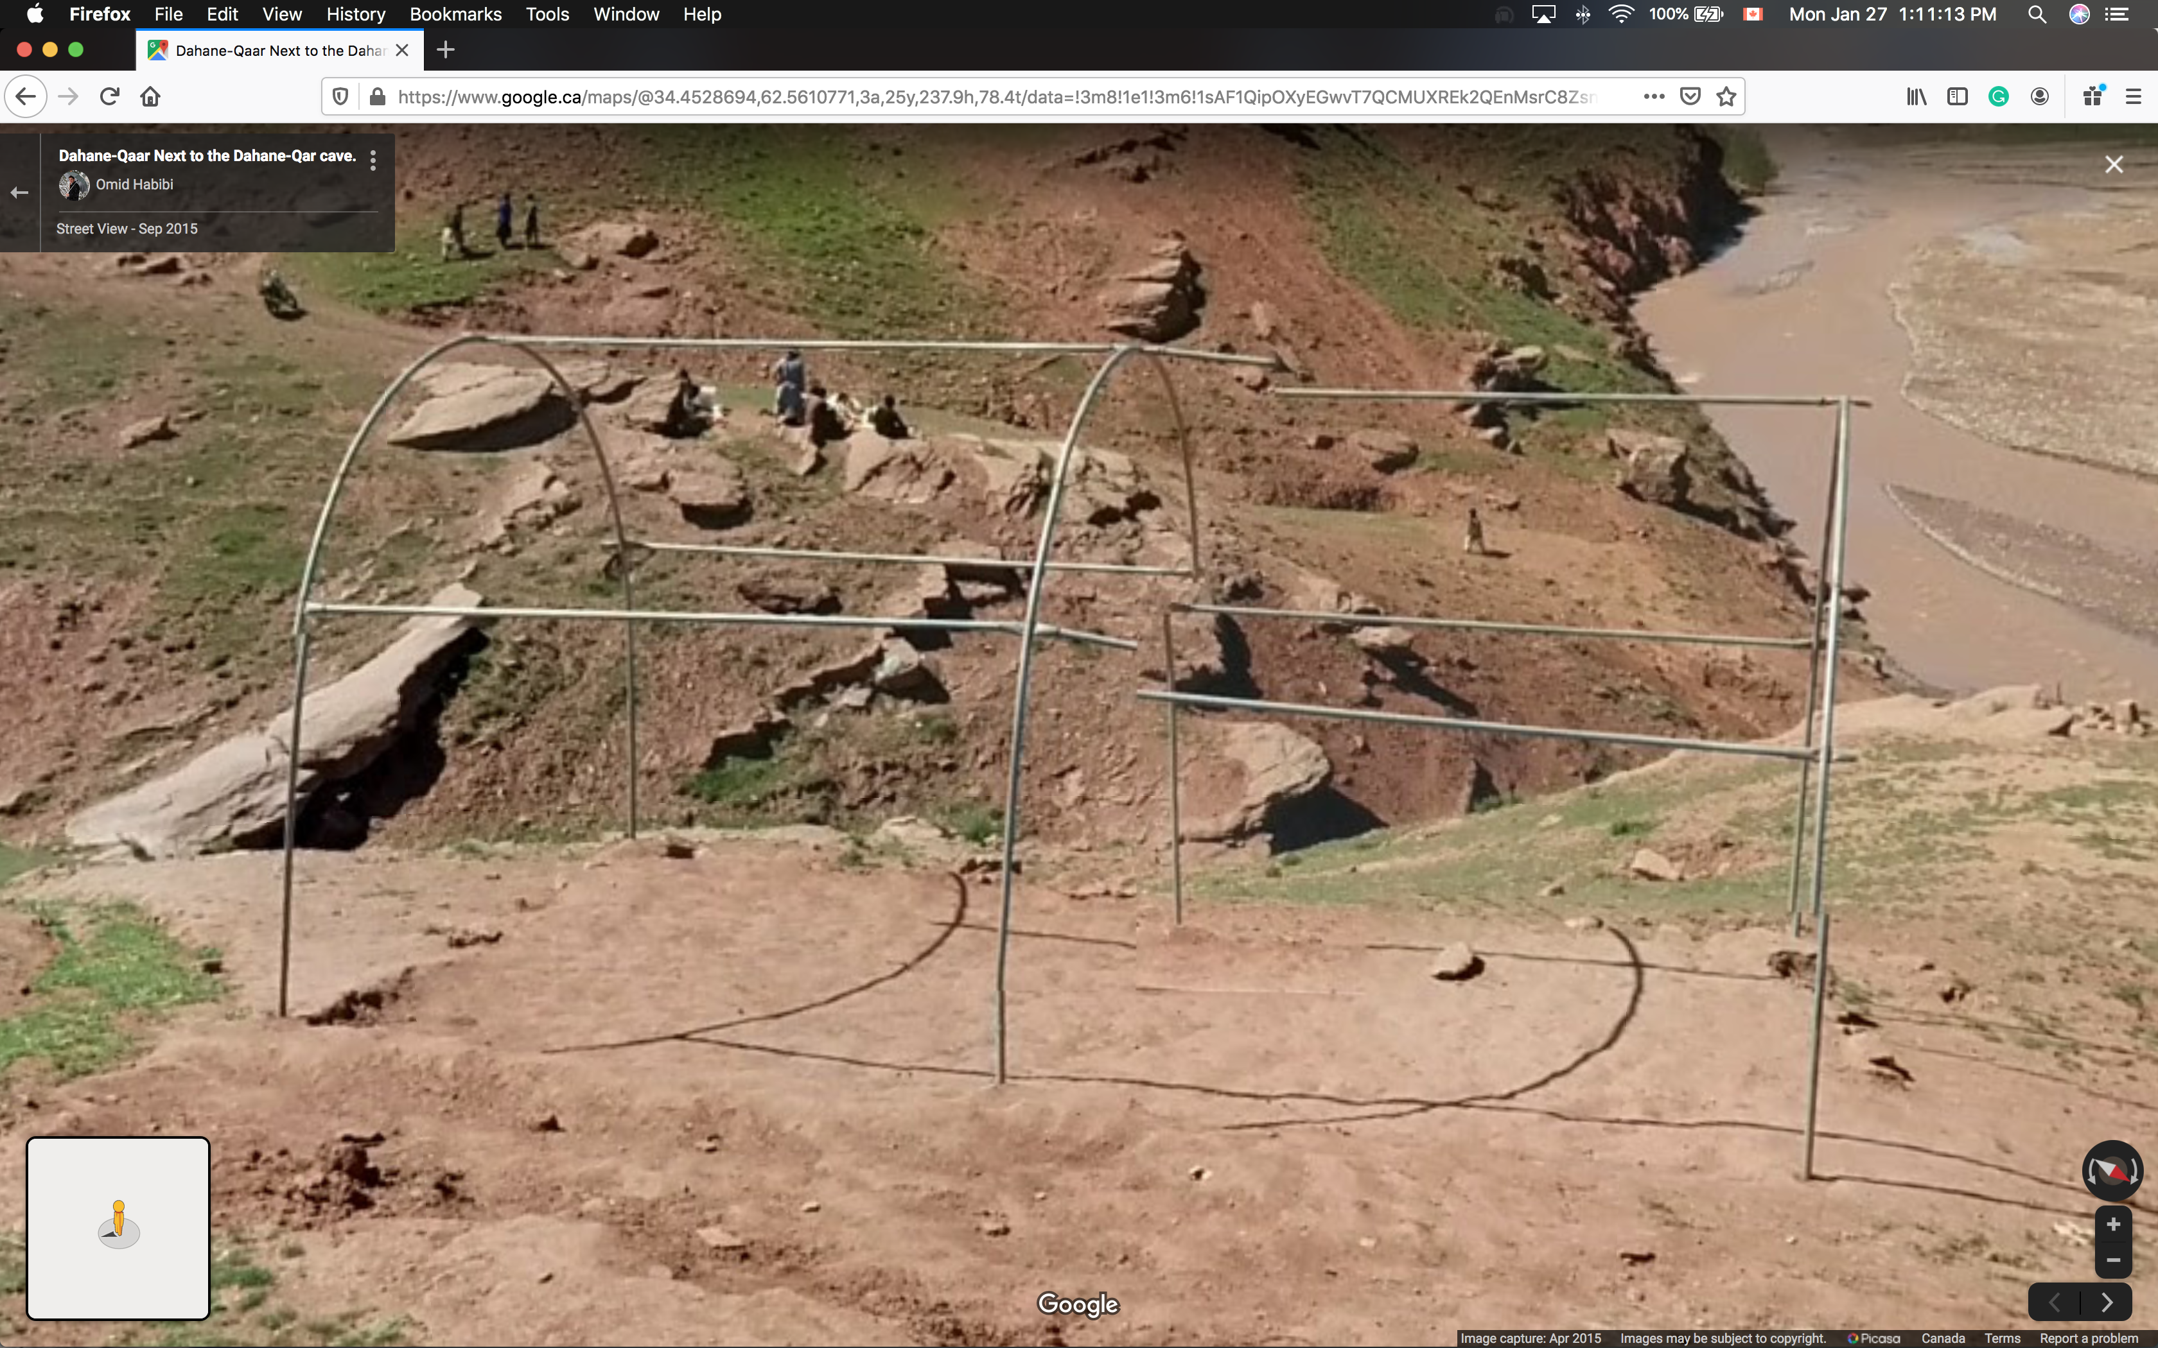Zoom out with the minus button

[x=2112, y=1259]
